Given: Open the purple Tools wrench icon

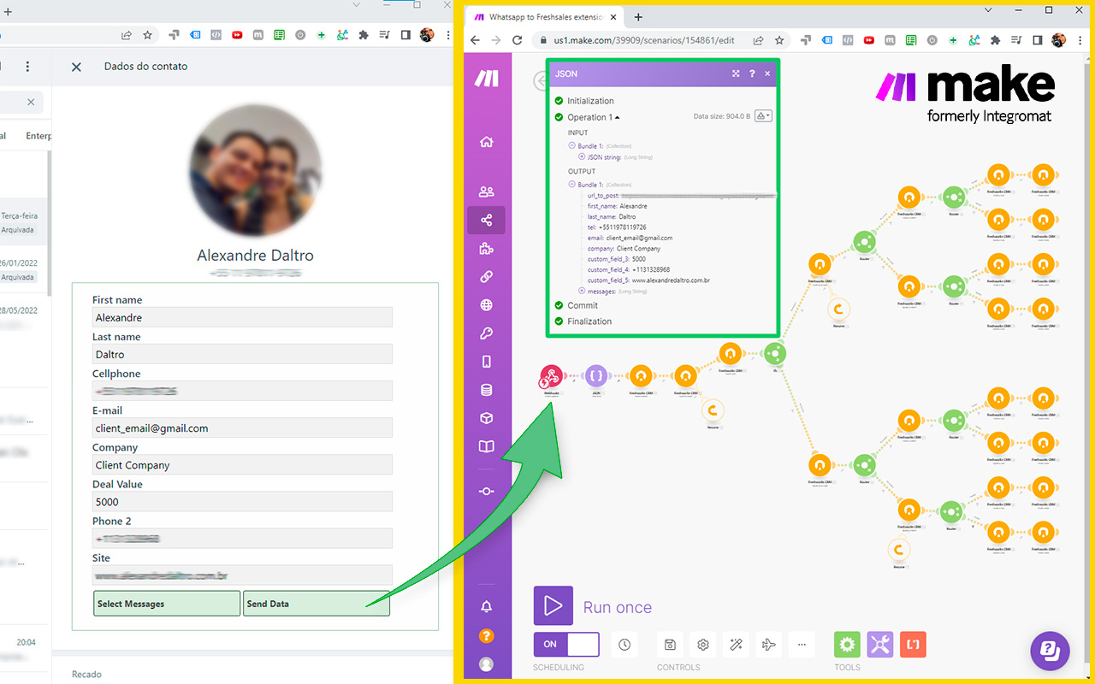Looking at the screenshot, I should pos(879,644).
